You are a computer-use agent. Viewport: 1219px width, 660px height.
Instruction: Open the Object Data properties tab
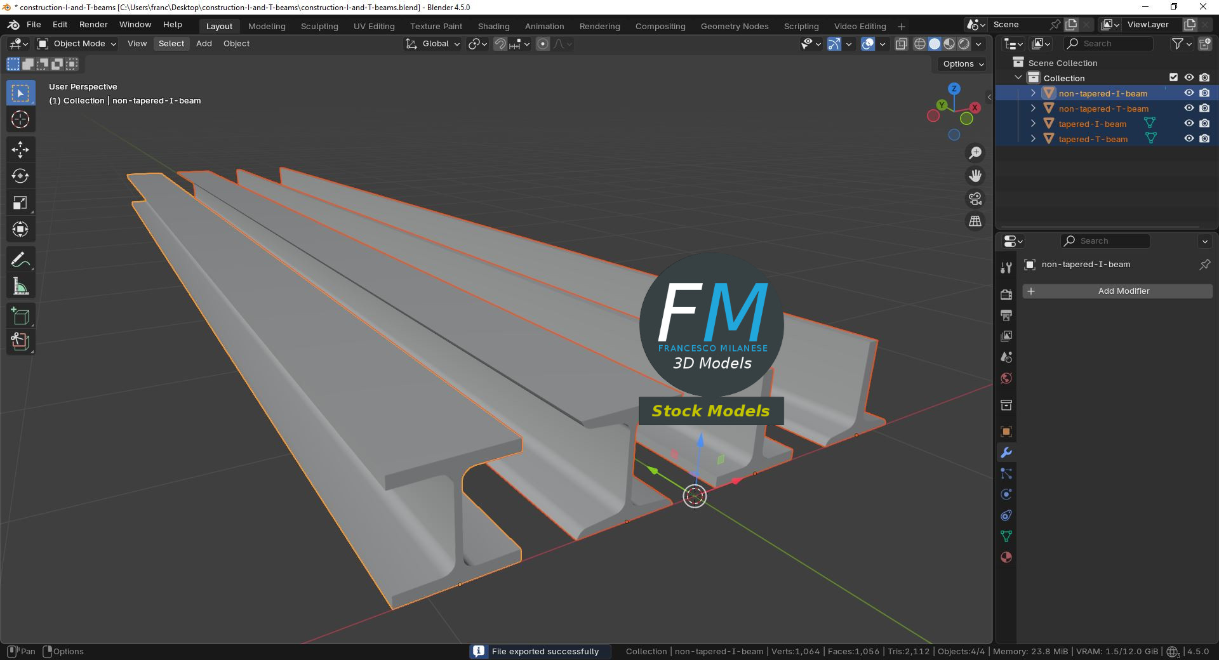pos(1006,536)
